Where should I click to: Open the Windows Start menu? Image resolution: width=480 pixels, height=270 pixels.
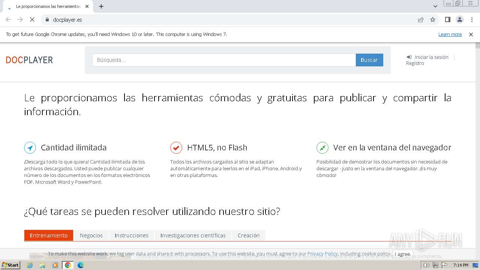coord(10,265)
